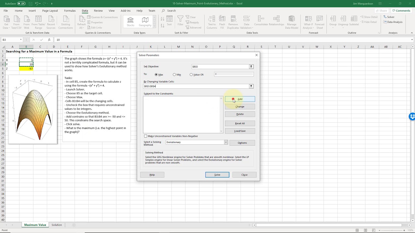
Task: Click the Dropbox badge icon
Action: tap(412, 117)
